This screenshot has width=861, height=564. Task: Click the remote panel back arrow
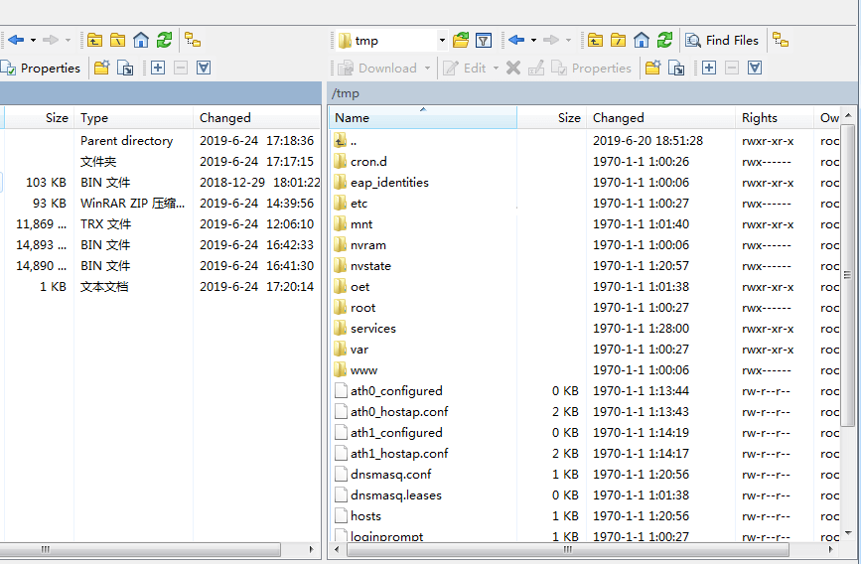click(x=515, y=41)
